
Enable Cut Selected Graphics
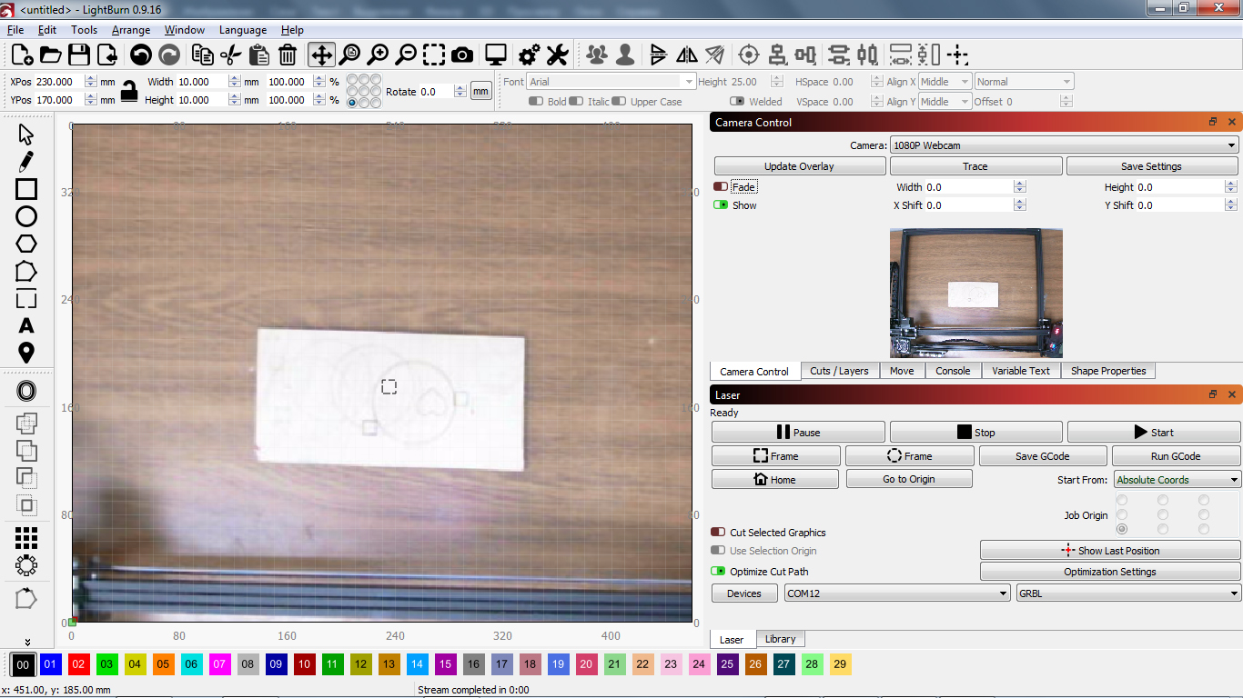point(718,533)
